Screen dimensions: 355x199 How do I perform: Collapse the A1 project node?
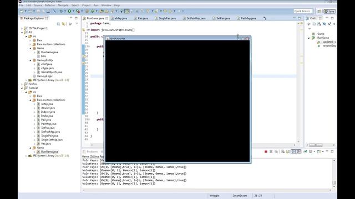(22, 32)
